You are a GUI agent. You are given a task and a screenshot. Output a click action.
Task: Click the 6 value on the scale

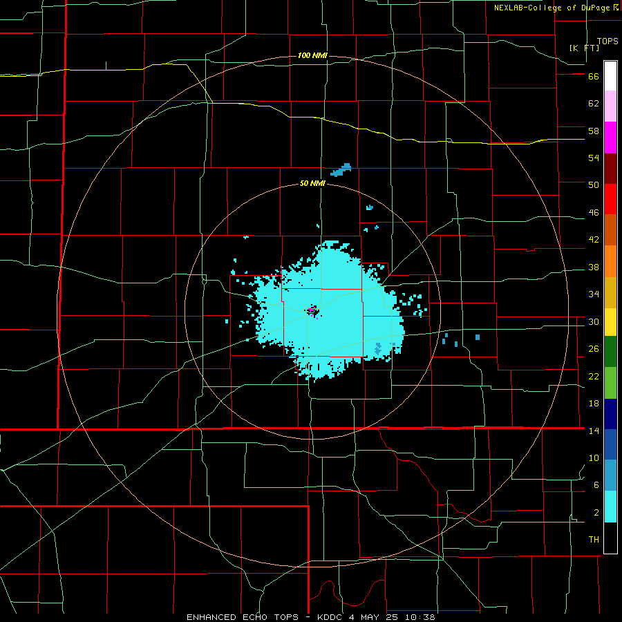coord(596,485)
